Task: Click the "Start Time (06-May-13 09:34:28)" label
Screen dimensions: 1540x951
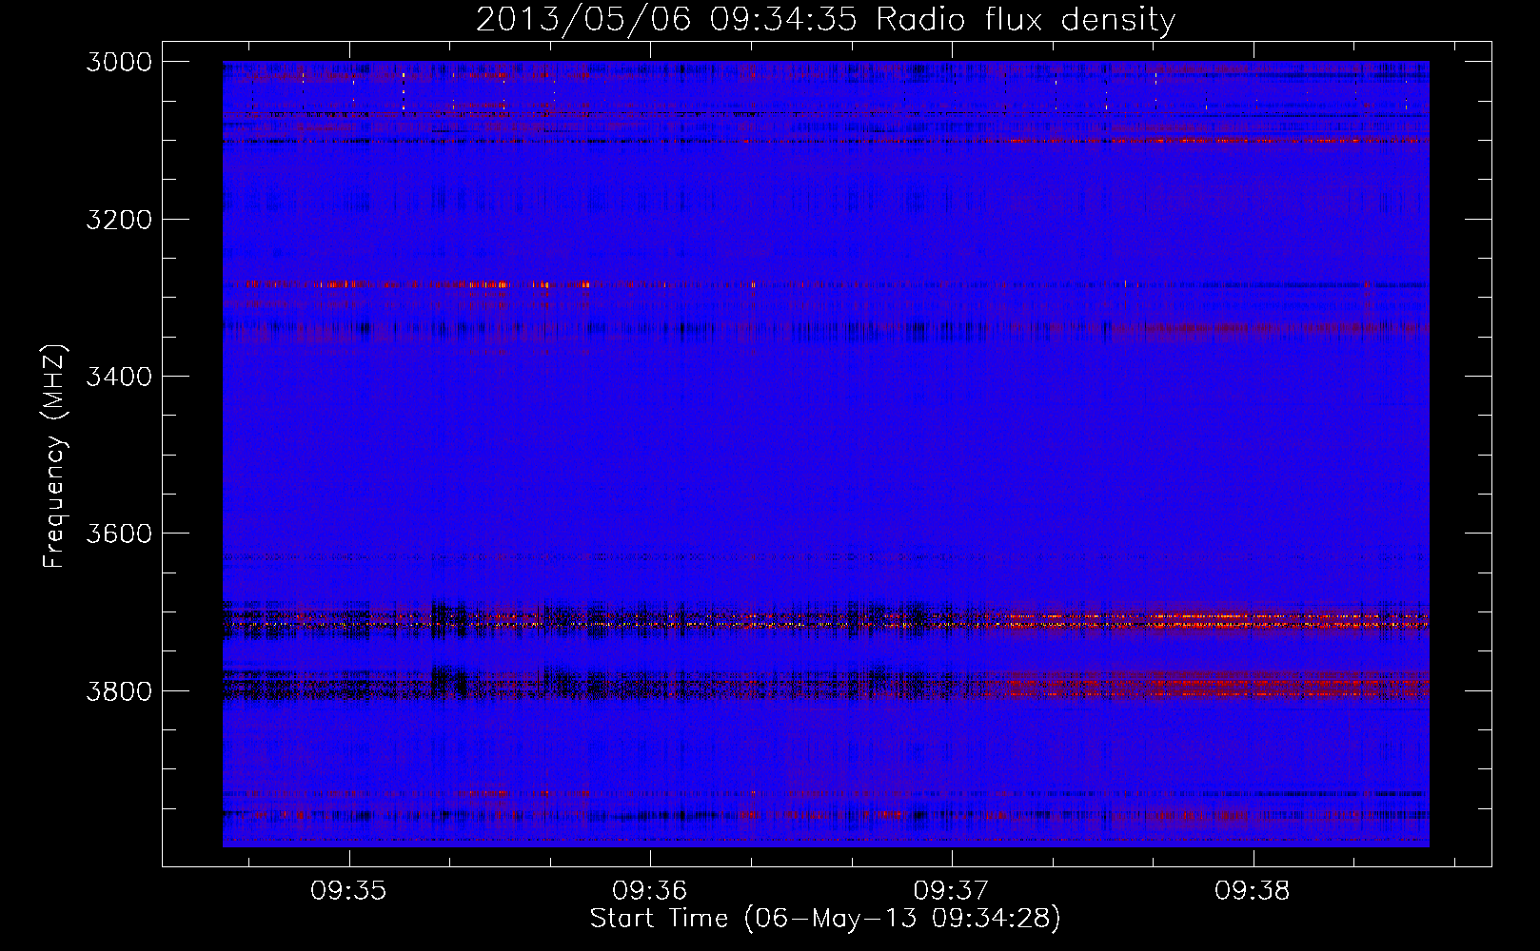Action: point(825,919)
